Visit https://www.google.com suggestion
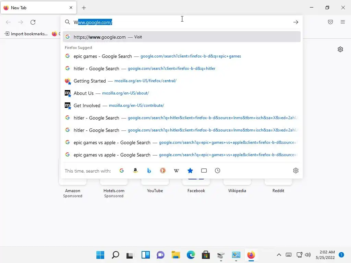 182,37
